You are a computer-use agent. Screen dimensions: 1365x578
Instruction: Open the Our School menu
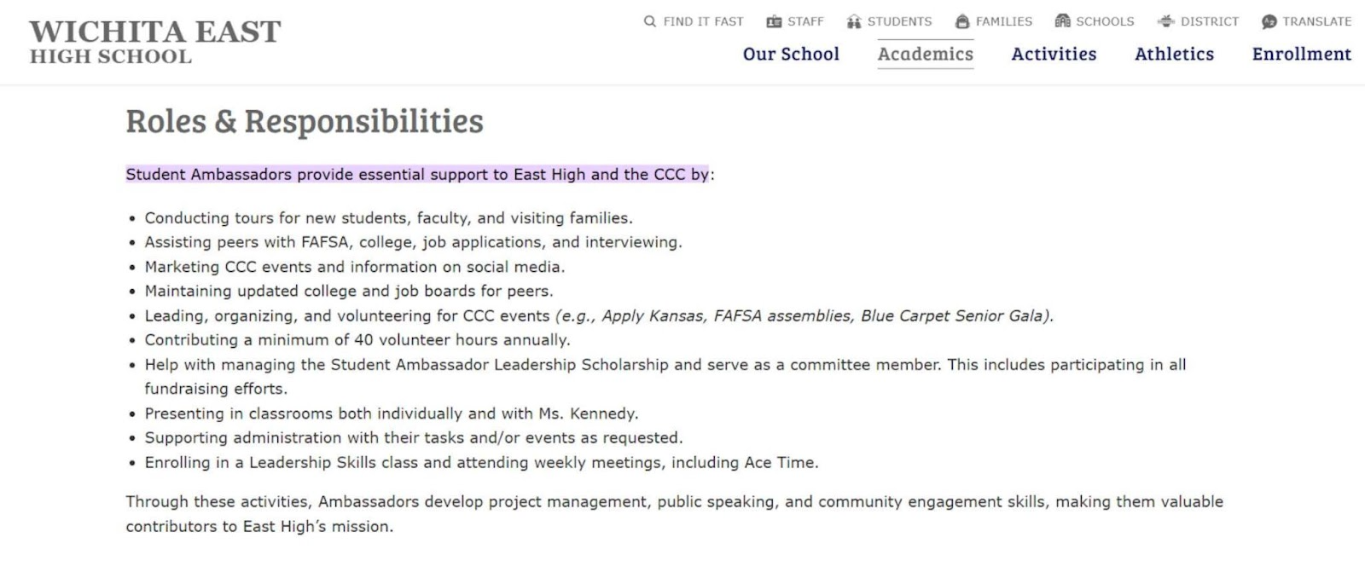pyautogui.click(x=791, y=54)
